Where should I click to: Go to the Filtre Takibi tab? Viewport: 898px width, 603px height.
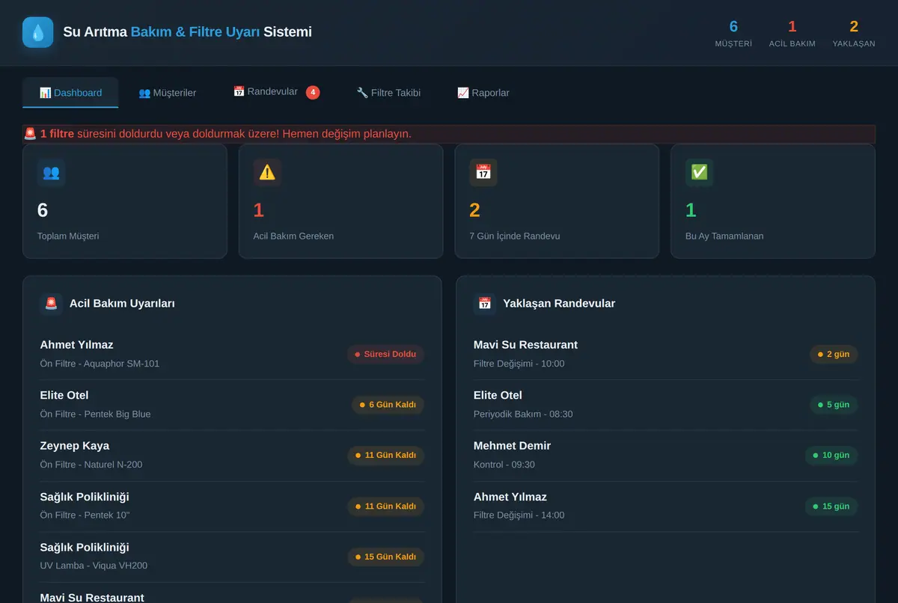388,93
